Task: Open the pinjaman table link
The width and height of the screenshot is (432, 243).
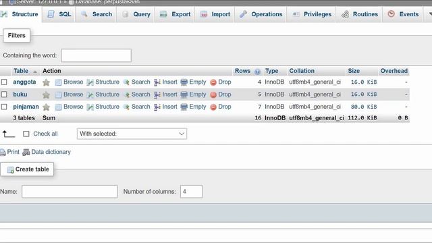Action: pos(26,107)
